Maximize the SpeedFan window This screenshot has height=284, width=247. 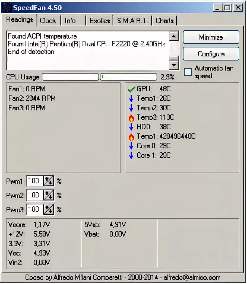[x=227, y=8]
